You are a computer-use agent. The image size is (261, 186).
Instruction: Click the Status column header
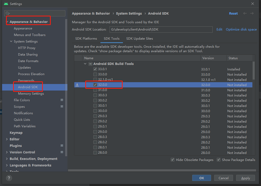coord(240,58)
